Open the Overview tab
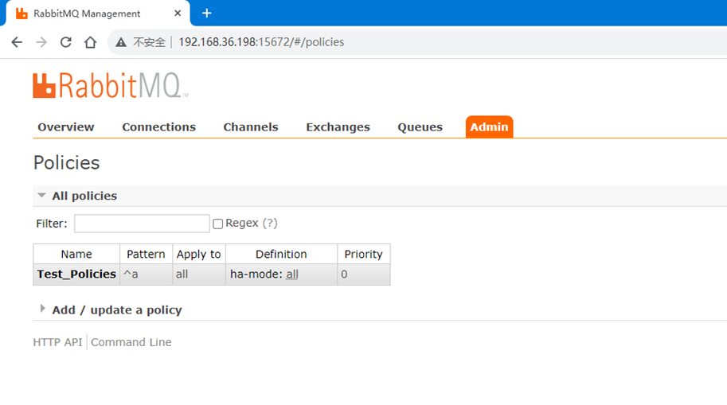The width and height of the screenshot is (727, 405). (x=66, y=127)
